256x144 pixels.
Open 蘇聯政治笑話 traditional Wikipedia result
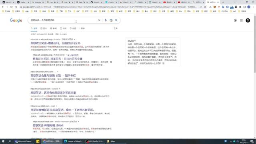point(58,59)
